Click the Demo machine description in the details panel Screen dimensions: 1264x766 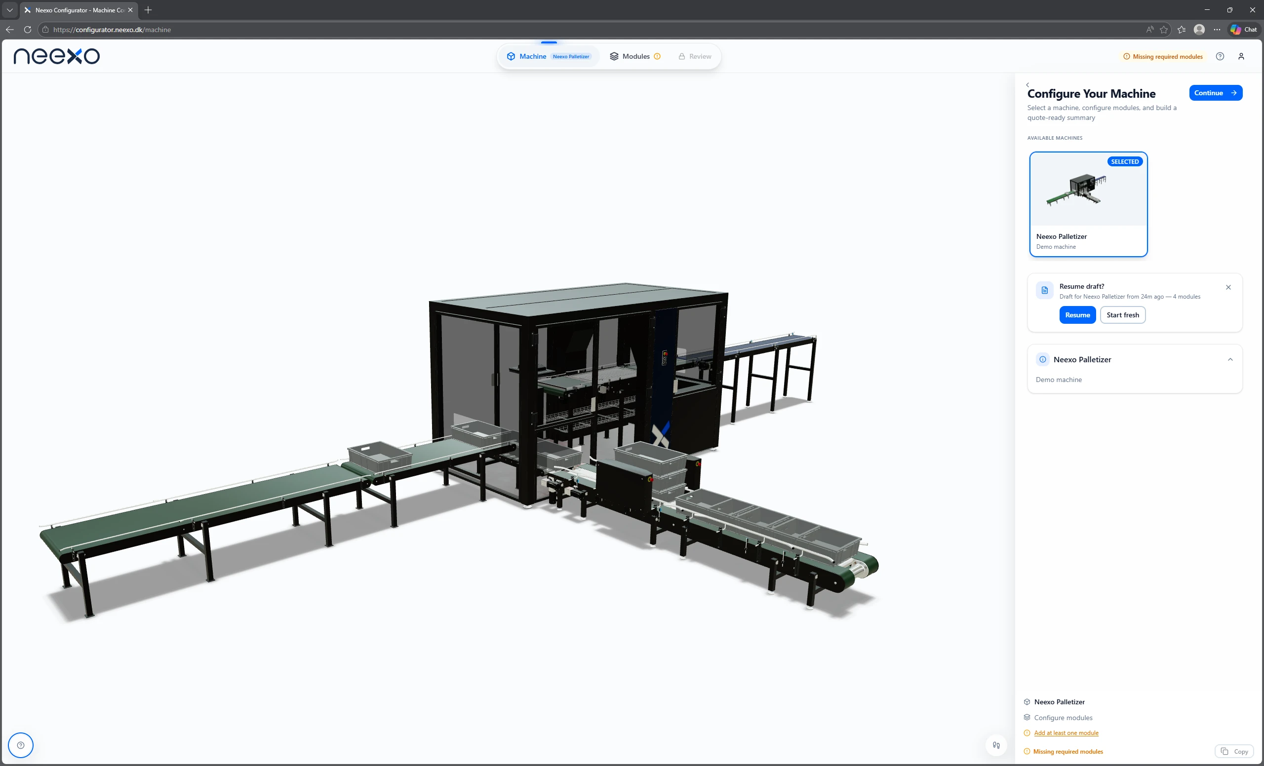tap(1058, 380)
